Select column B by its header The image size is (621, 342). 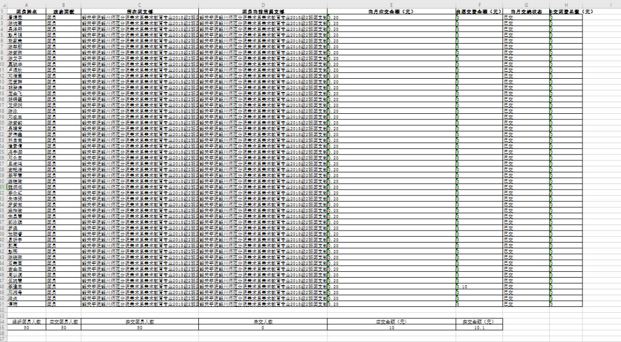[x=63, y=5]
